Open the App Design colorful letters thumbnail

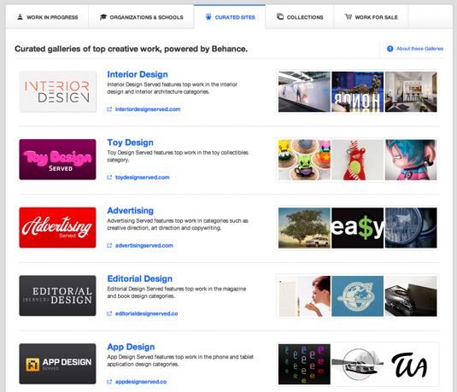tap(304, 365)
